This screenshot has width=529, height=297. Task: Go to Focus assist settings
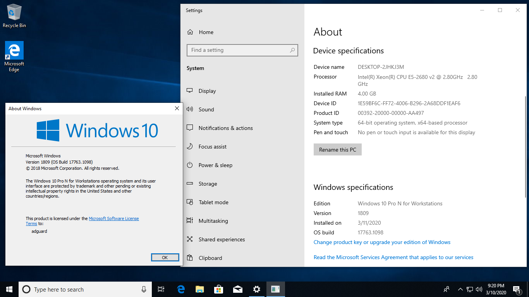tap(242, 147)
